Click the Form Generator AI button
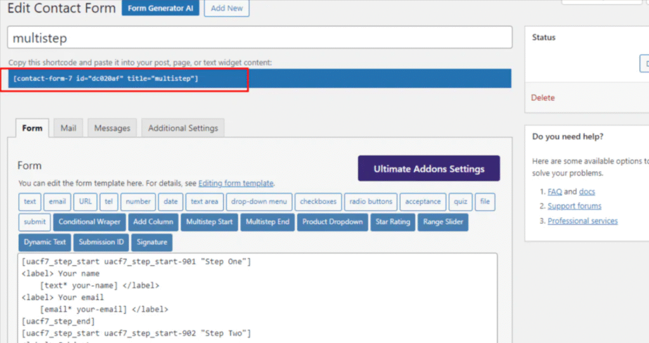This screenshot has height=343, width=649. click(x=160, y=8)
